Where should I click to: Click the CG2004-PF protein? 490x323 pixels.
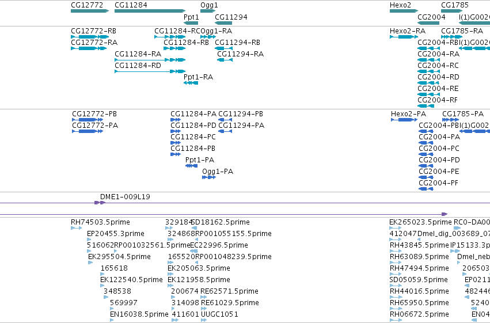tap(426, 189)
